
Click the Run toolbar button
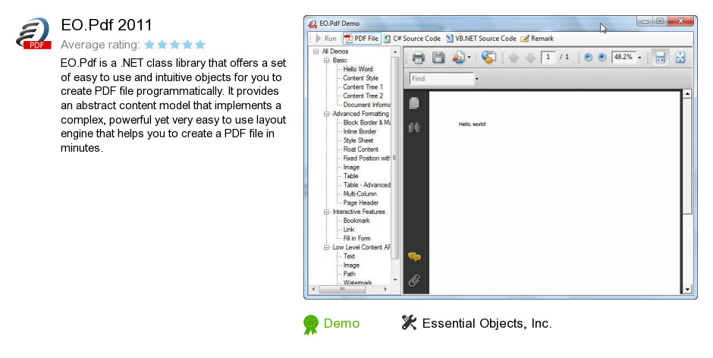[x=326, y=39]
